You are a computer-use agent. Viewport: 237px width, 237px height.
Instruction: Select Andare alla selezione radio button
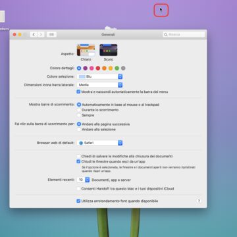[79, 130]
